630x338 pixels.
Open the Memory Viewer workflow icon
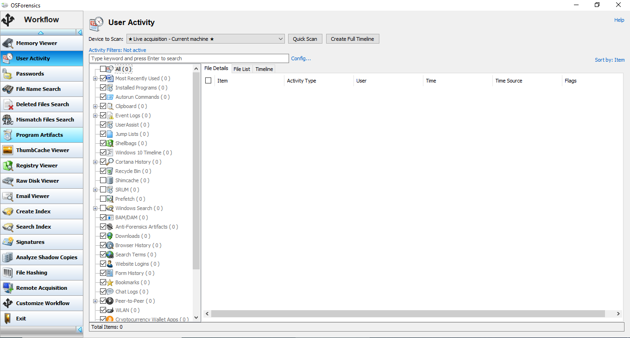pyautogui.click(x=8, y=43)
